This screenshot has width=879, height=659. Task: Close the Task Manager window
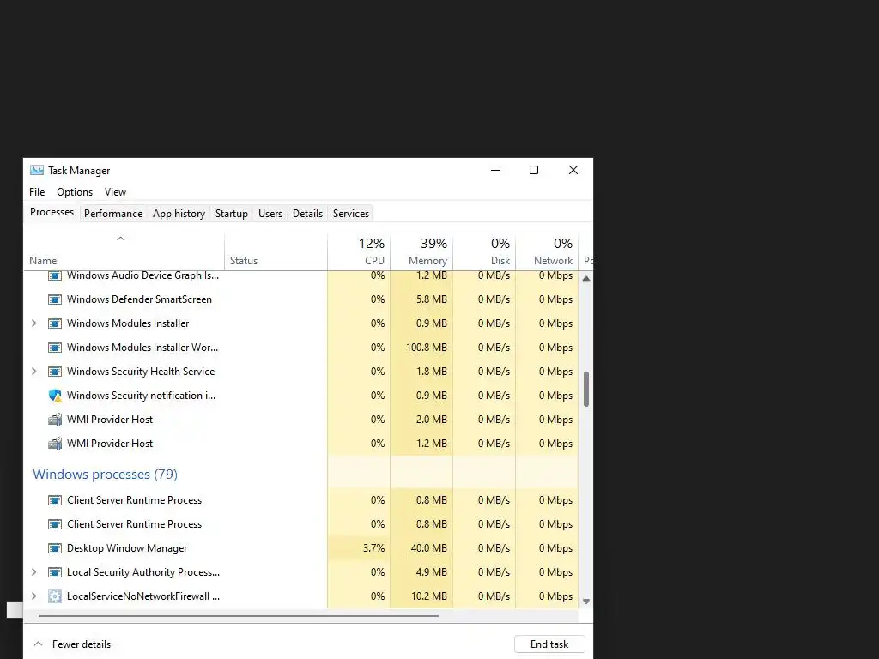tap(573, 170)
